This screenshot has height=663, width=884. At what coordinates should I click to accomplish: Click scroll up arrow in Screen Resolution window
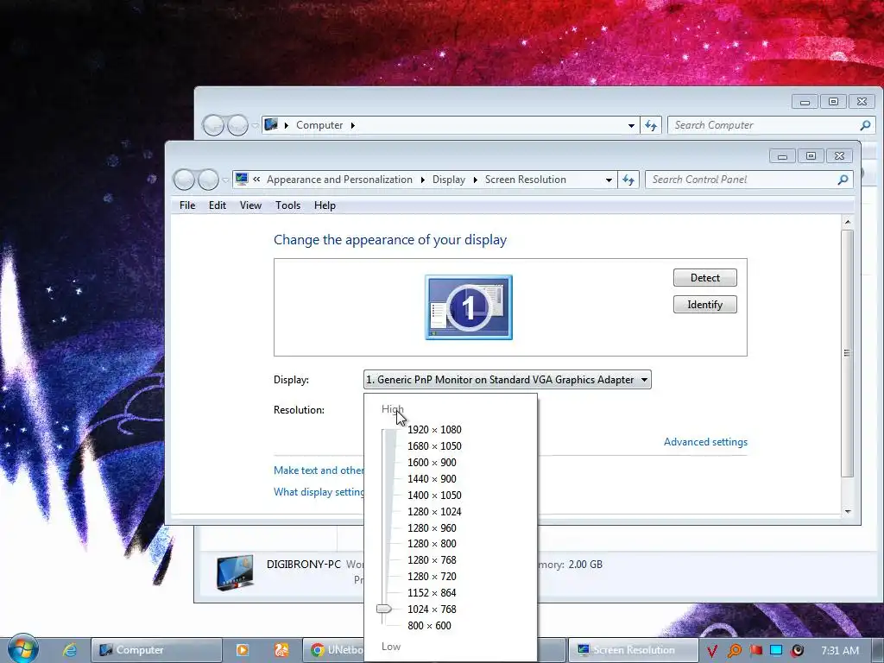coord(848,222)
